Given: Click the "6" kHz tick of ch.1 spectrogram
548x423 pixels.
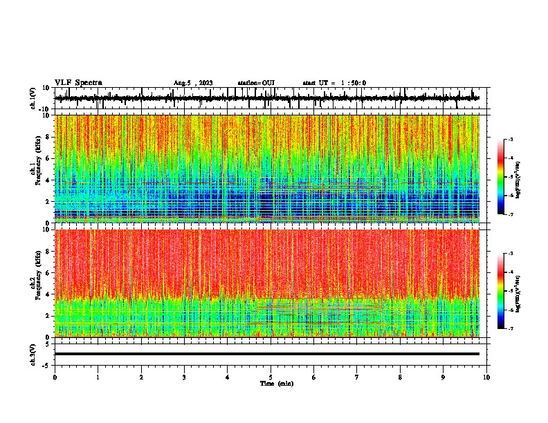Looking at the screenshot, I should [48, 158].
